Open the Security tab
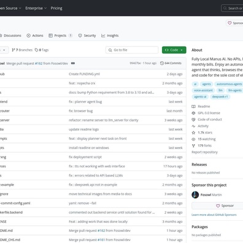The height and width of the screenshot is (243, 243). click(x=87, y=36)
